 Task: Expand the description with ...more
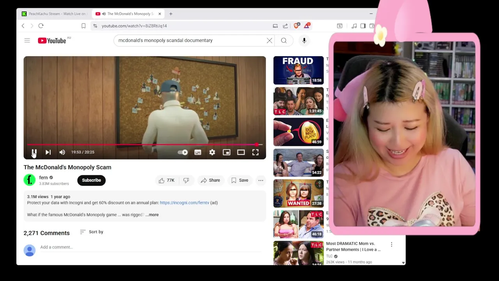point(152,215)
